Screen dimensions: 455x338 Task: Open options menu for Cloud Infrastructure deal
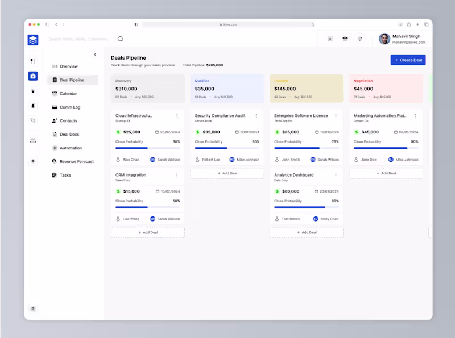[x=177, y=116]
